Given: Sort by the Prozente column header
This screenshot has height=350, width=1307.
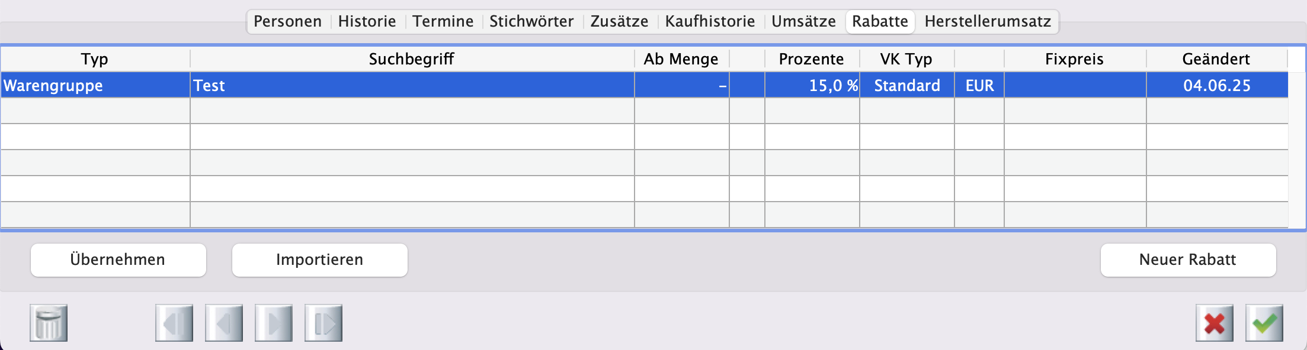Looking at the screenshot, I should pyautogui.click(x=811, y=59).
